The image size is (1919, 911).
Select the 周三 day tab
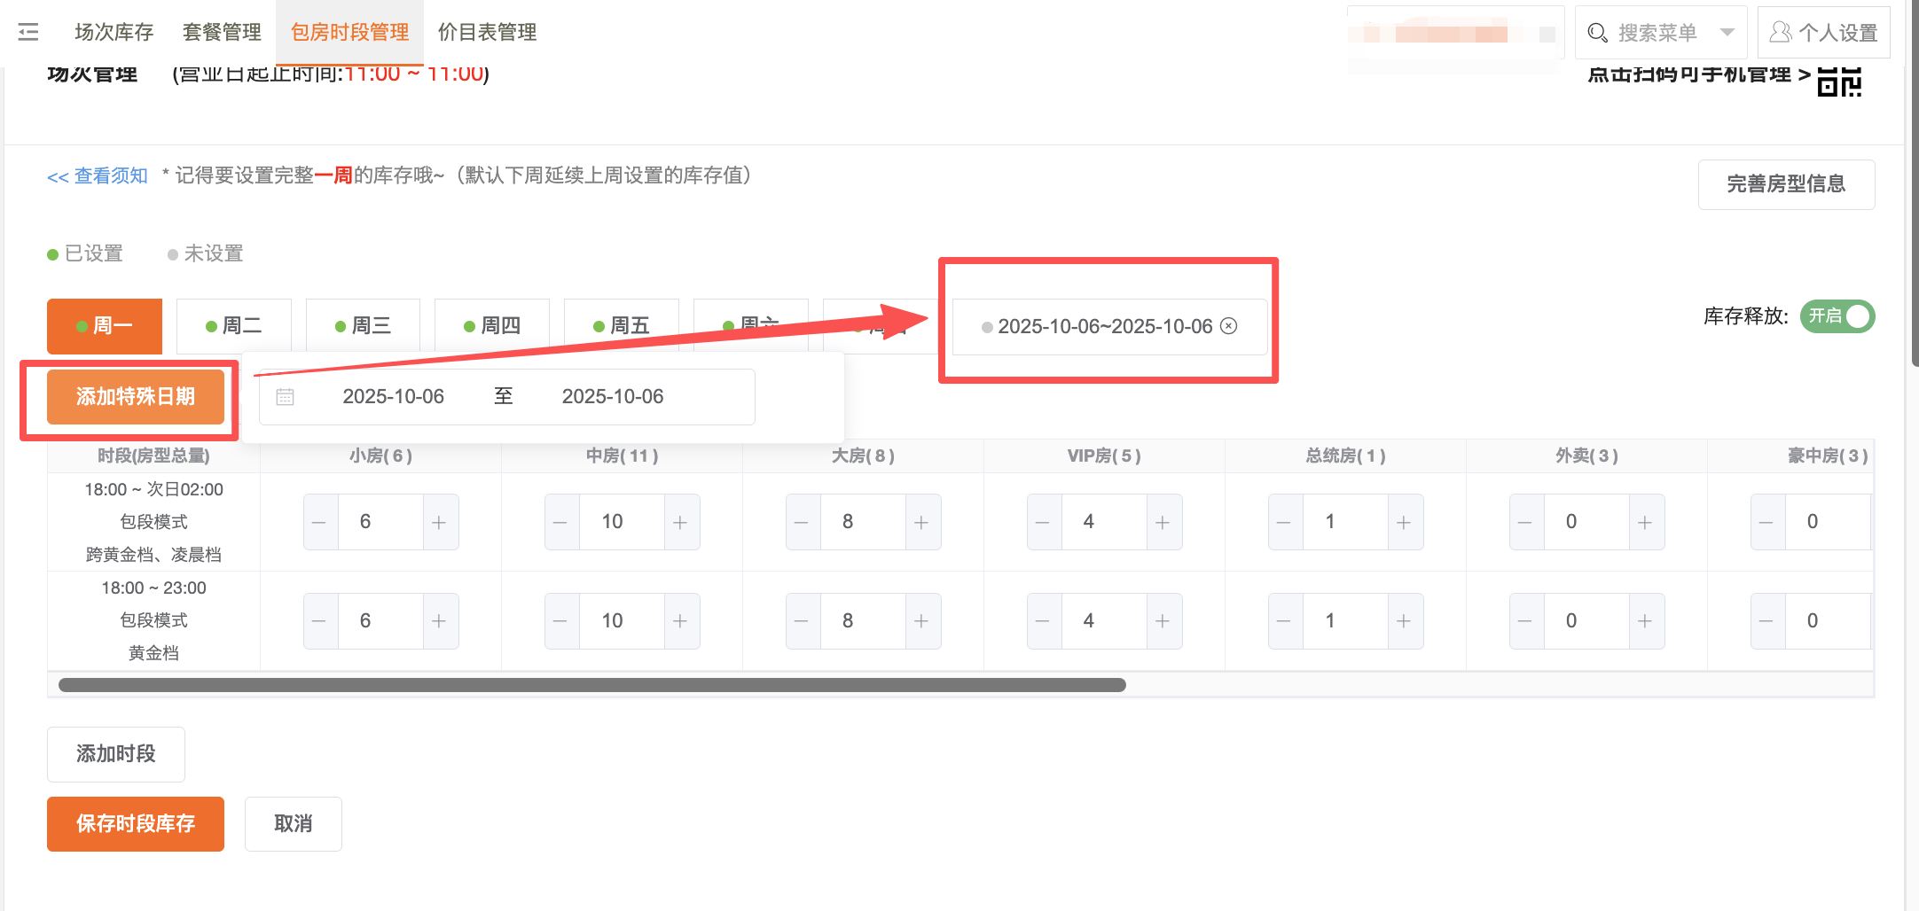click(x=363, y=326)
